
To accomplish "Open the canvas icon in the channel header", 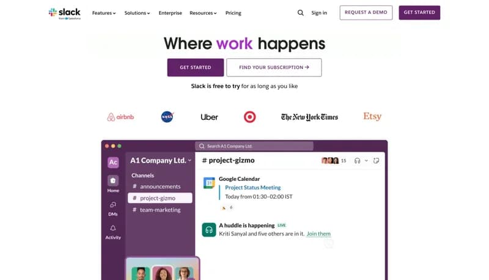I will click(377, 161).
